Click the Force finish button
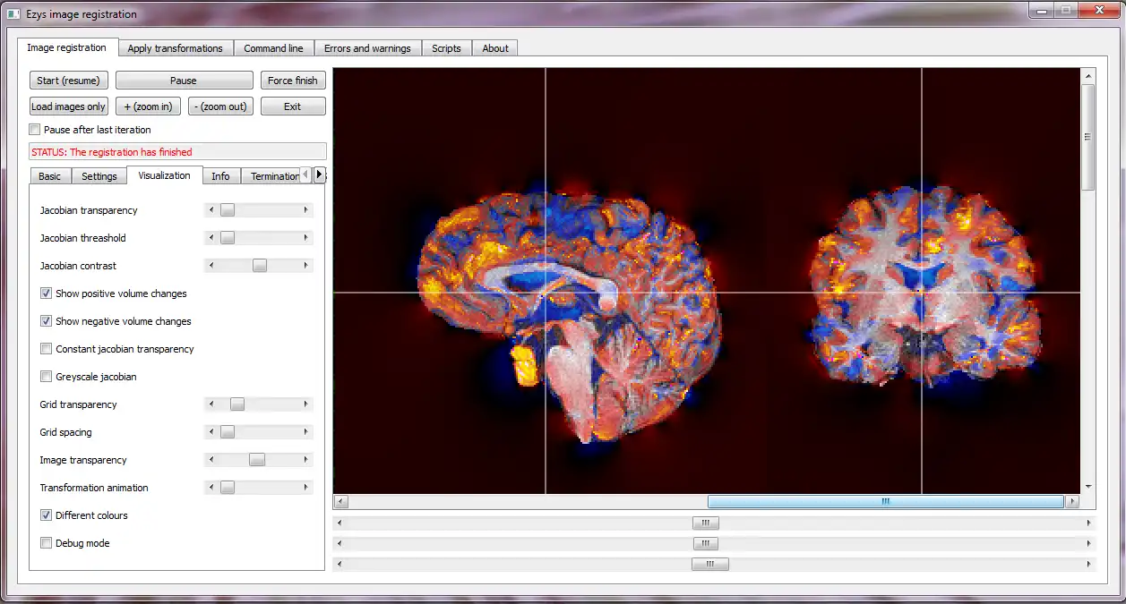The height and width of the screenshot is (604, 1126). click(x=293, y=81)
